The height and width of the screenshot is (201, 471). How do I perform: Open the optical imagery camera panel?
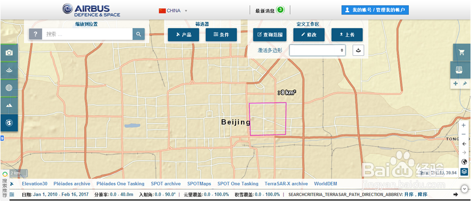9,53
